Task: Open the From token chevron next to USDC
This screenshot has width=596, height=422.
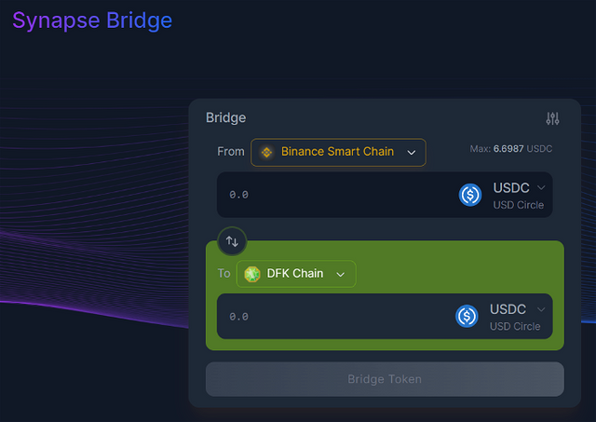Action: point(541,187)
